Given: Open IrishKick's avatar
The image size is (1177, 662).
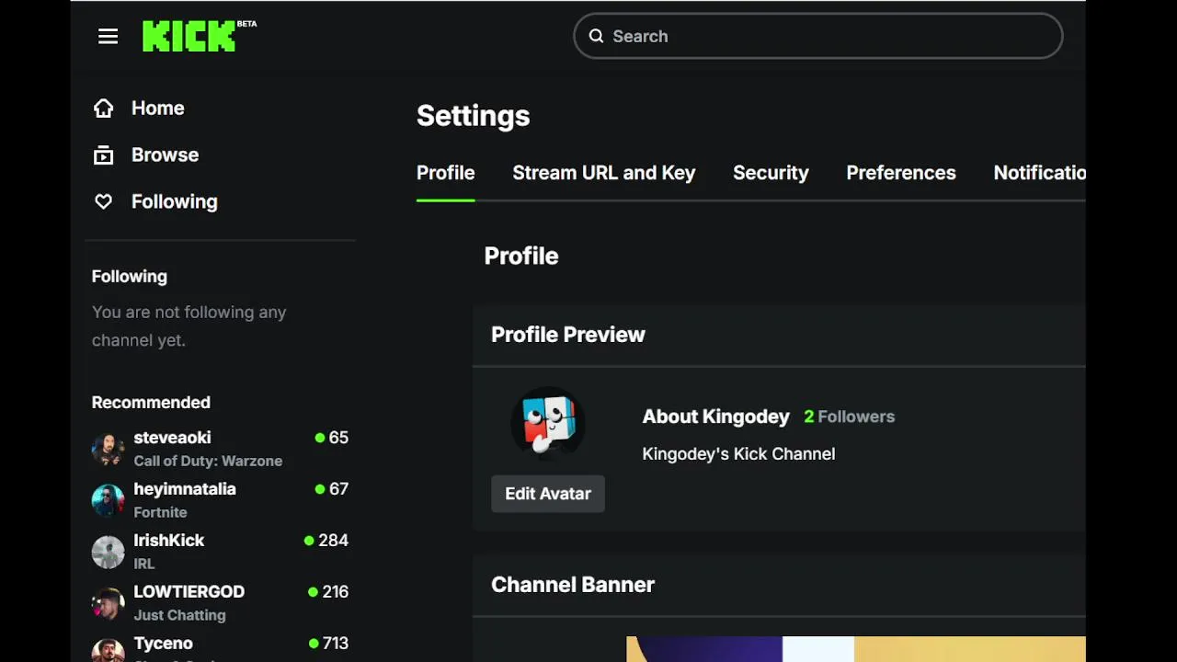Looking at the screenshot, I should (108, 552).
